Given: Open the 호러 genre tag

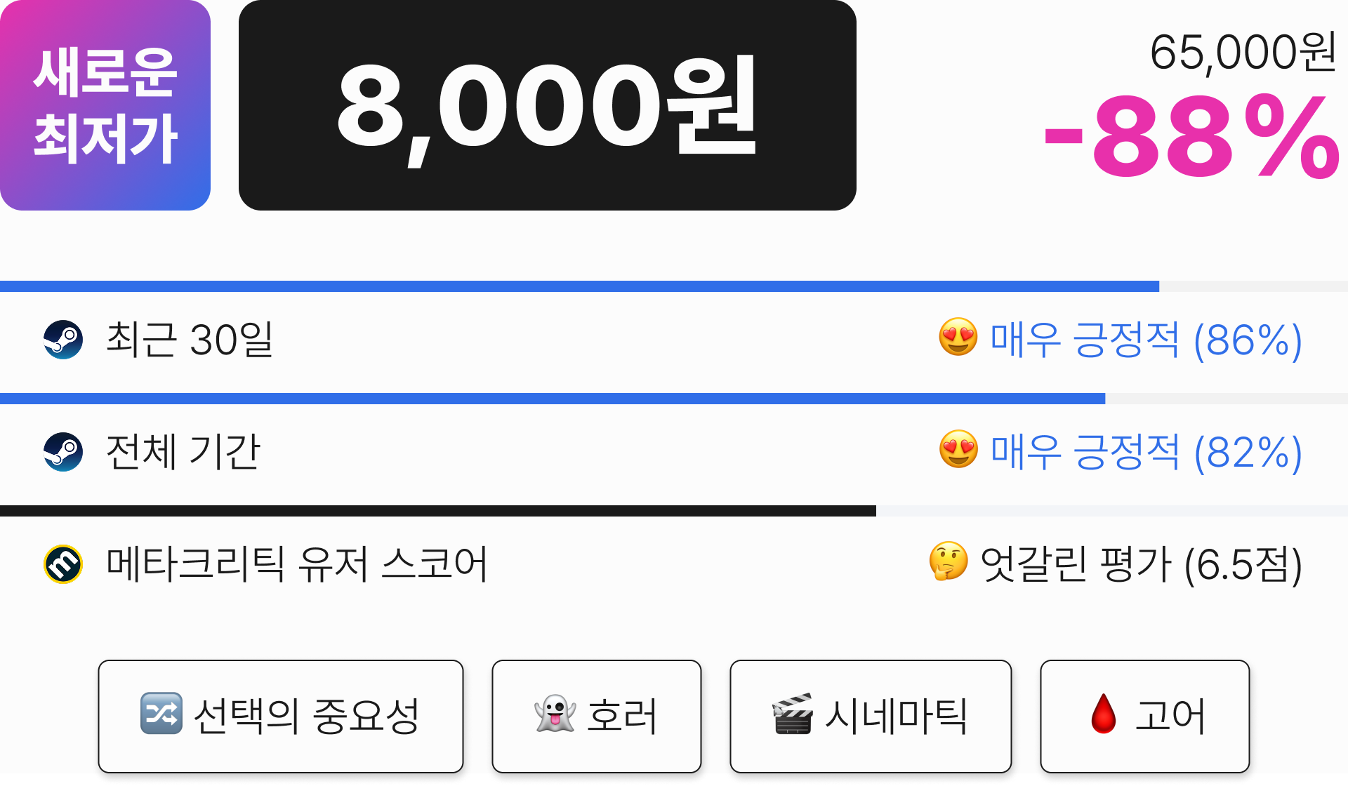Looking at the screenshot, I should pos(597,716).
